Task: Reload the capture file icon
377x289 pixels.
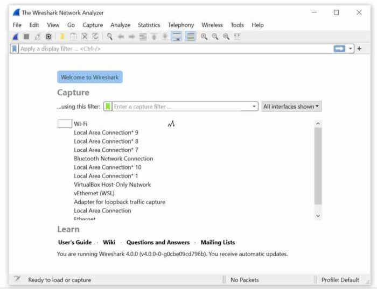Action: pyautogui.click(x=96, y=37)
